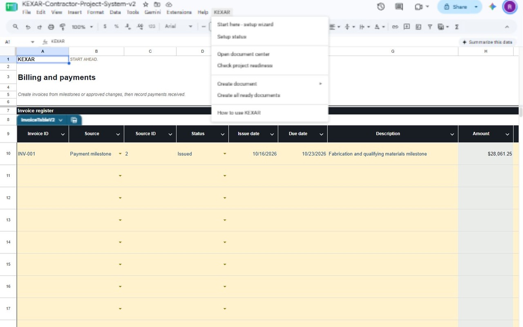Insert a link

click(395, 27)
